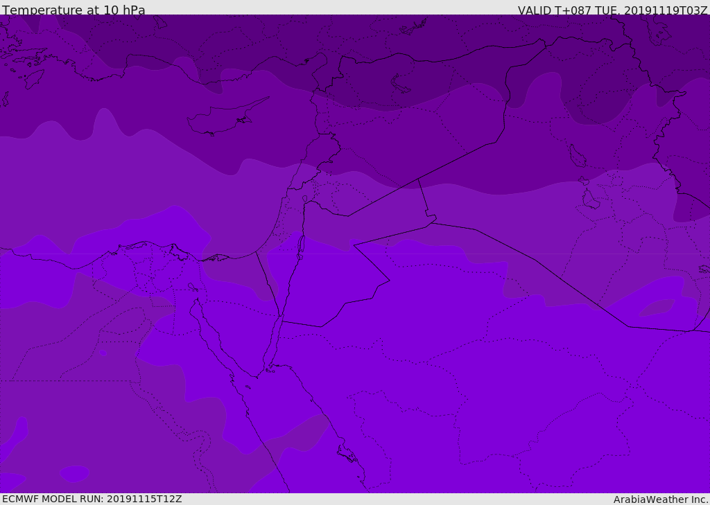Screen dimensions: 710x505
Task: Click the 'ArabiaWeather Inc' credit text
Action: tap(661, 499)
